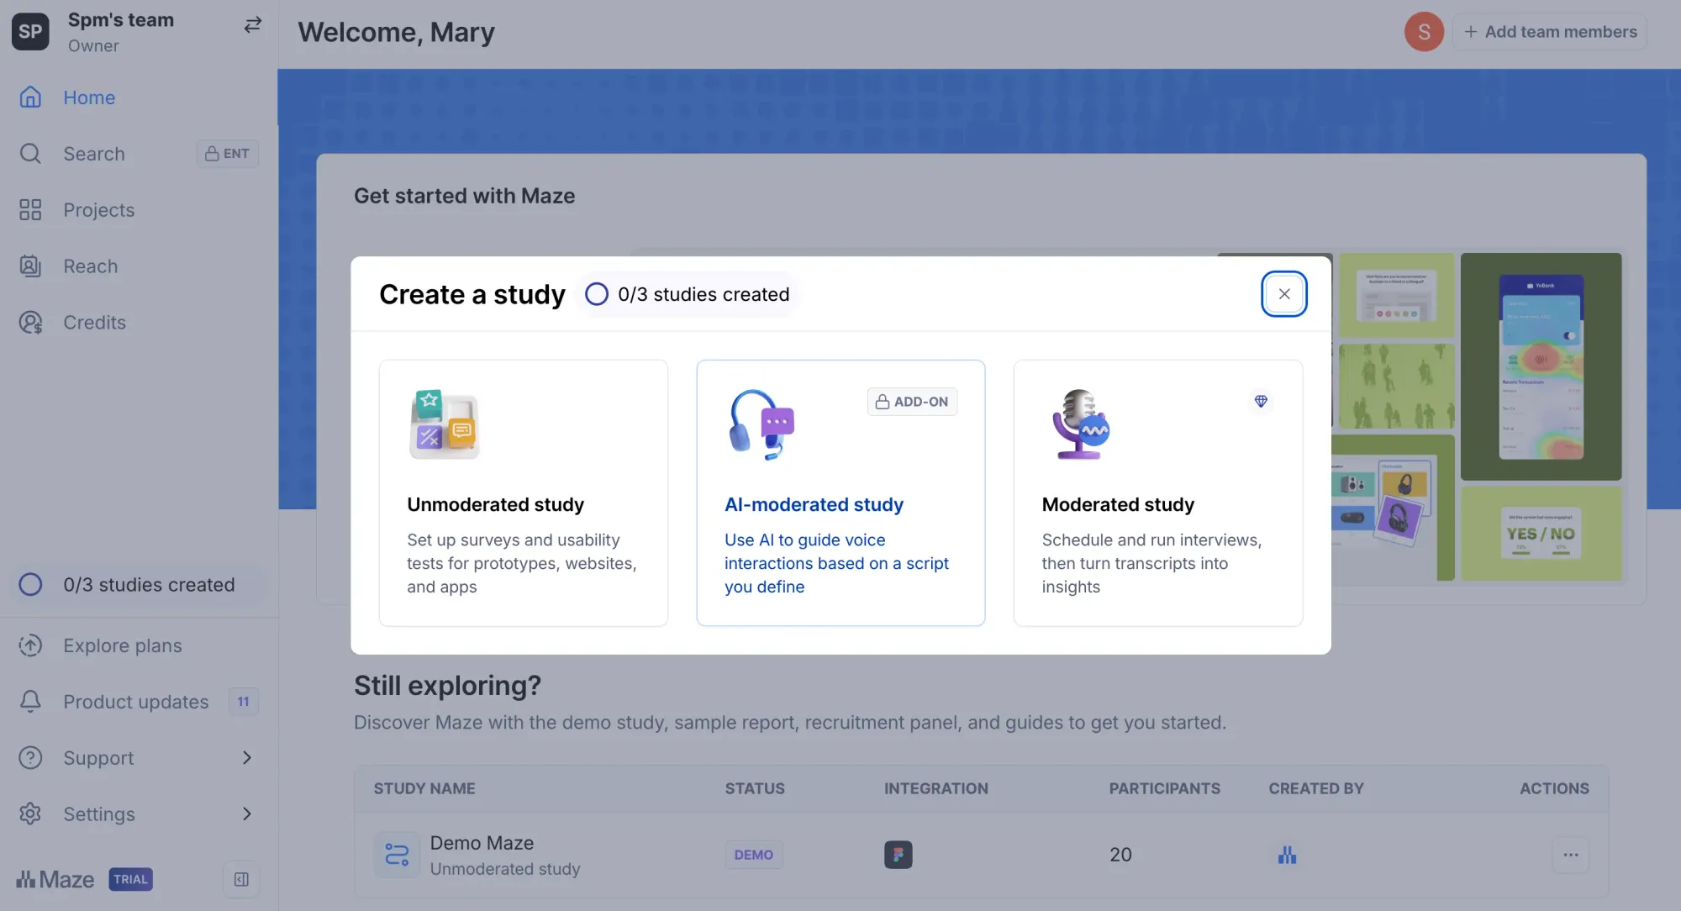Click the 0/3 studies created indicator in dialog
The height and width of the screenshot is (911, 1681).
click(x=688, y=294)
